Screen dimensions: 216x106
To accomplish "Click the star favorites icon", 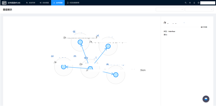I will coord(190,3).
